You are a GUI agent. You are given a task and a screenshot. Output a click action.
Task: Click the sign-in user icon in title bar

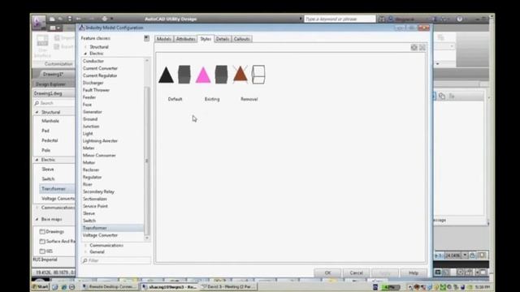pyautogui.click(x=391, y=19)
